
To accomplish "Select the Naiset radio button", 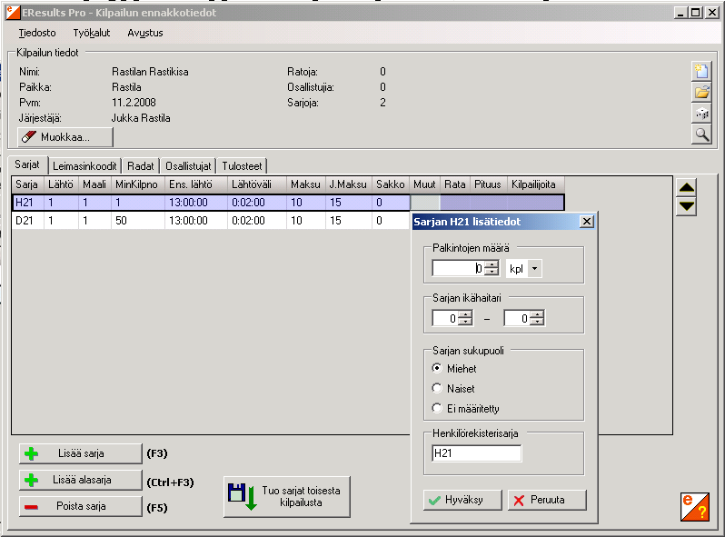I will [x=436, y=388].
